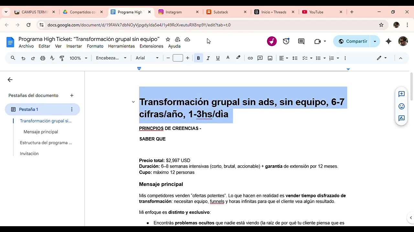Image resolution: width=414 pixels, height=232 pixels.
Task: Add a new document tab
Action: point(72,95)
